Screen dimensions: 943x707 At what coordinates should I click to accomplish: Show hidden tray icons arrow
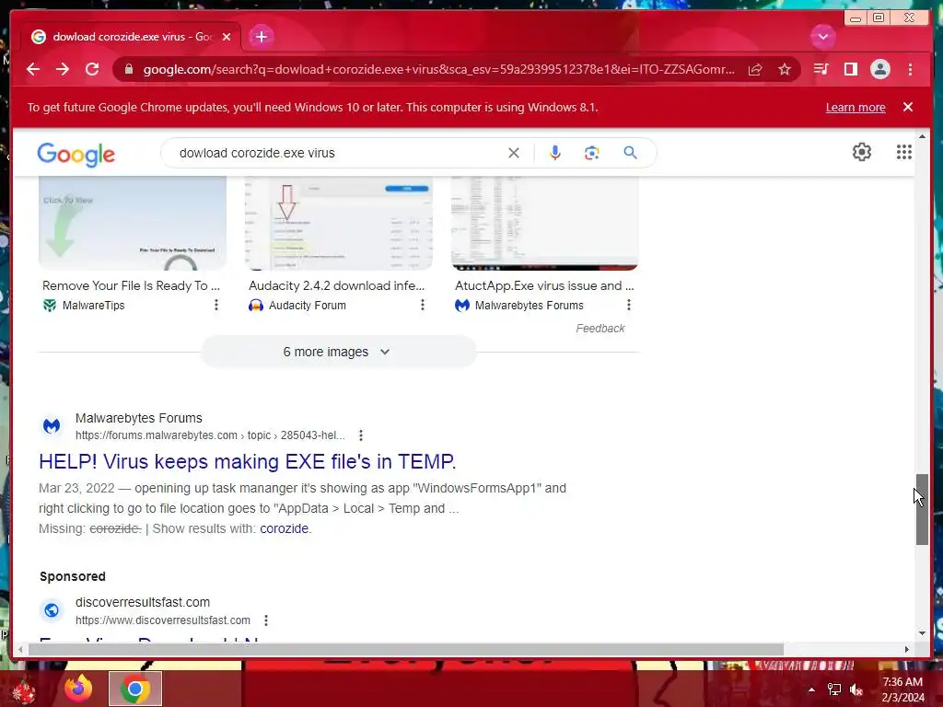coord(811,690)
